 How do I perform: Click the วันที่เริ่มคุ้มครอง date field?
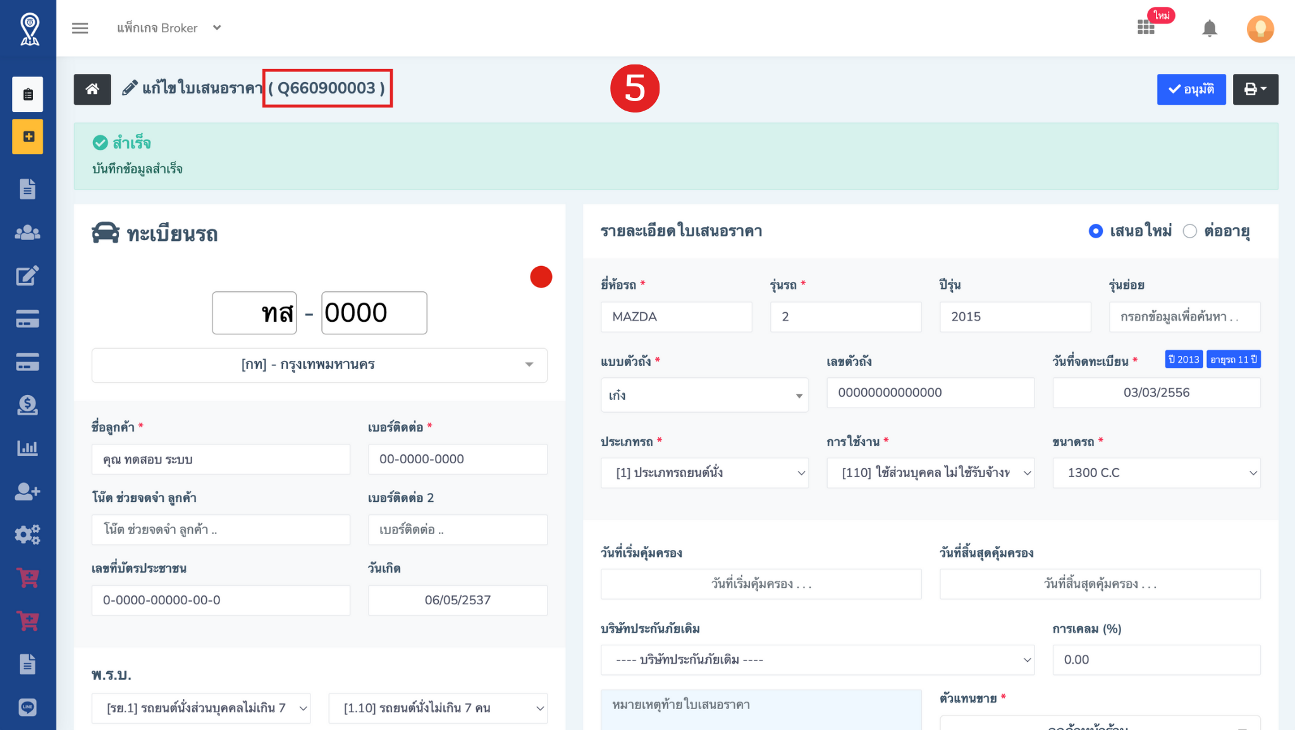click(761, 584)
